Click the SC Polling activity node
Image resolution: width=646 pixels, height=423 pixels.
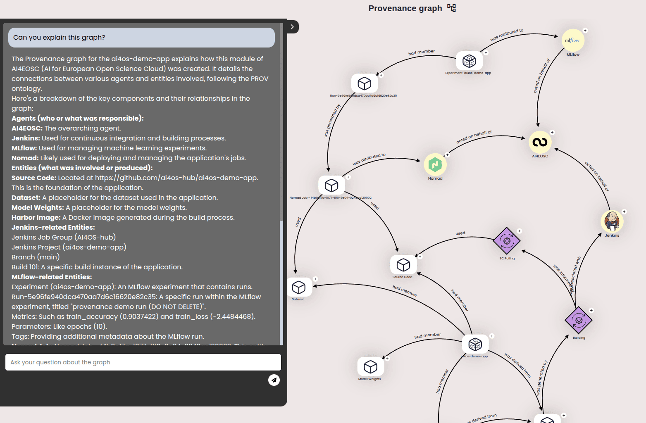(x=507, y=241)
